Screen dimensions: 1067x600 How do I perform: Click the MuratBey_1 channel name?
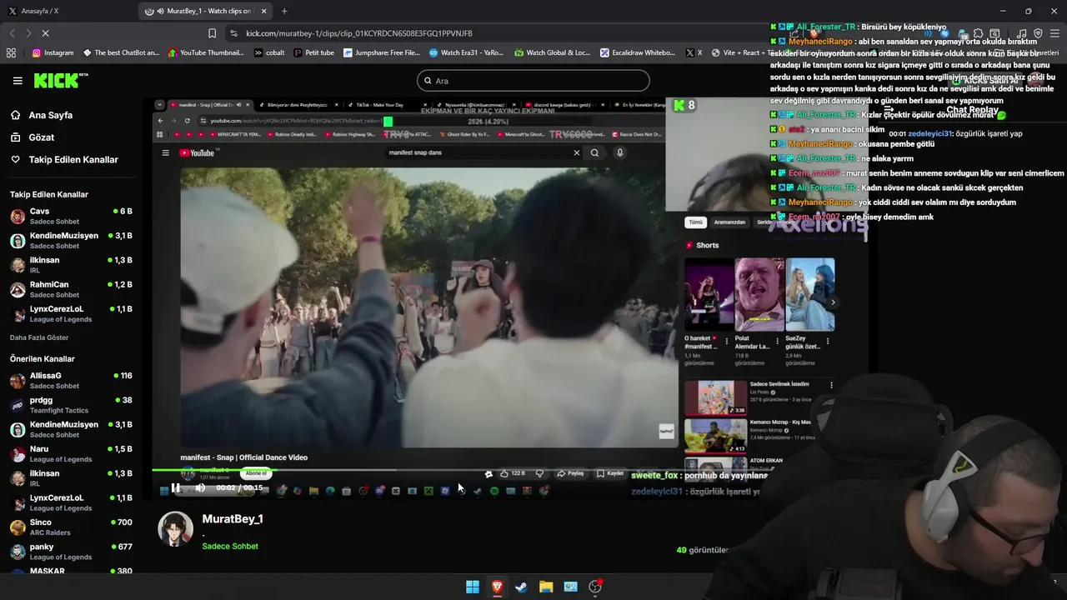pos(233,518)
